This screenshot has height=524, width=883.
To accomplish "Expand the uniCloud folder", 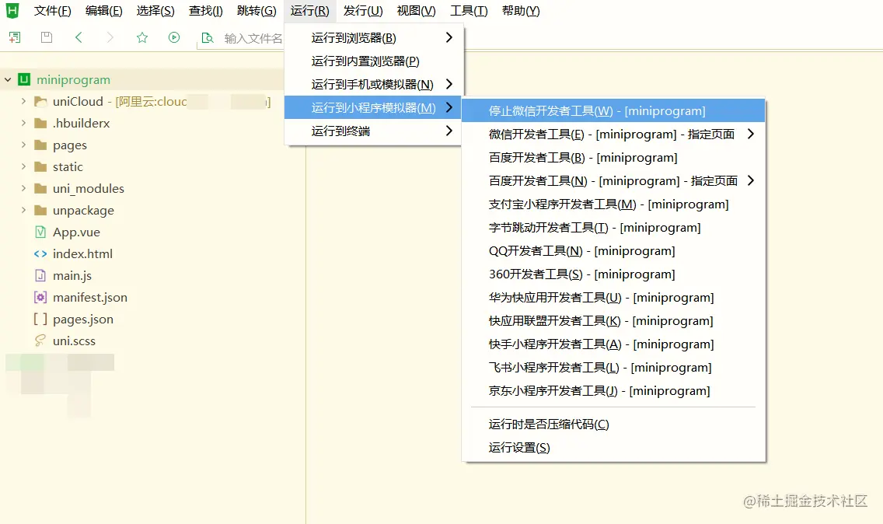I will coord(23,101).
